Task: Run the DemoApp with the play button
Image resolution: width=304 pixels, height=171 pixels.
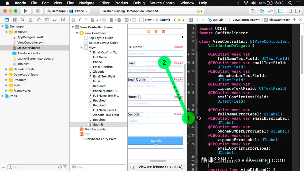Action: point(25,11)
